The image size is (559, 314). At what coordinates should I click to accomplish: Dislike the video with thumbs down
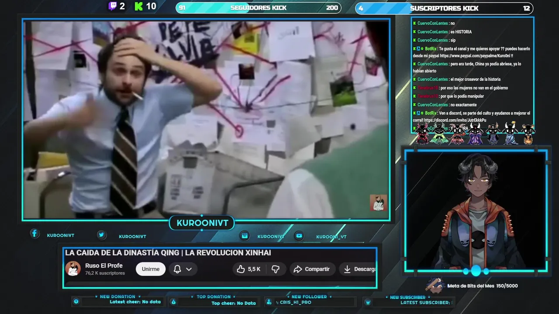click(276, 269)
